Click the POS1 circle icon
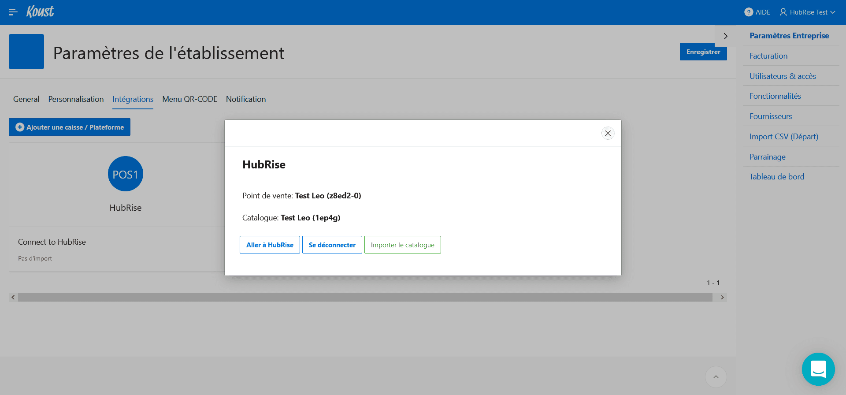 [x=126, y=174]
